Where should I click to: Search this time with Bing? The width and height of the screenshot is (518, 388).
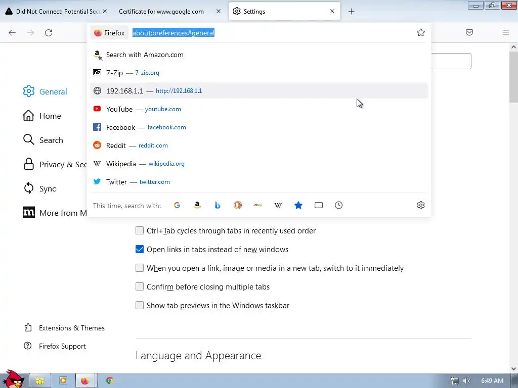click(x=218, y=205)
